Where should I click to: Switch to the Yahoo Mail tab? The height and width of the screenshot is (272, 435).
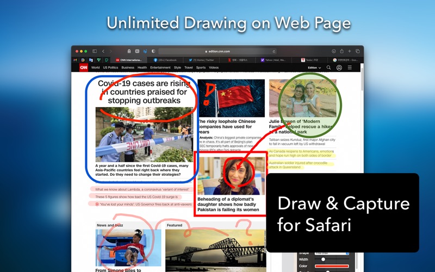pyautogui.click(x=274, y=60)
